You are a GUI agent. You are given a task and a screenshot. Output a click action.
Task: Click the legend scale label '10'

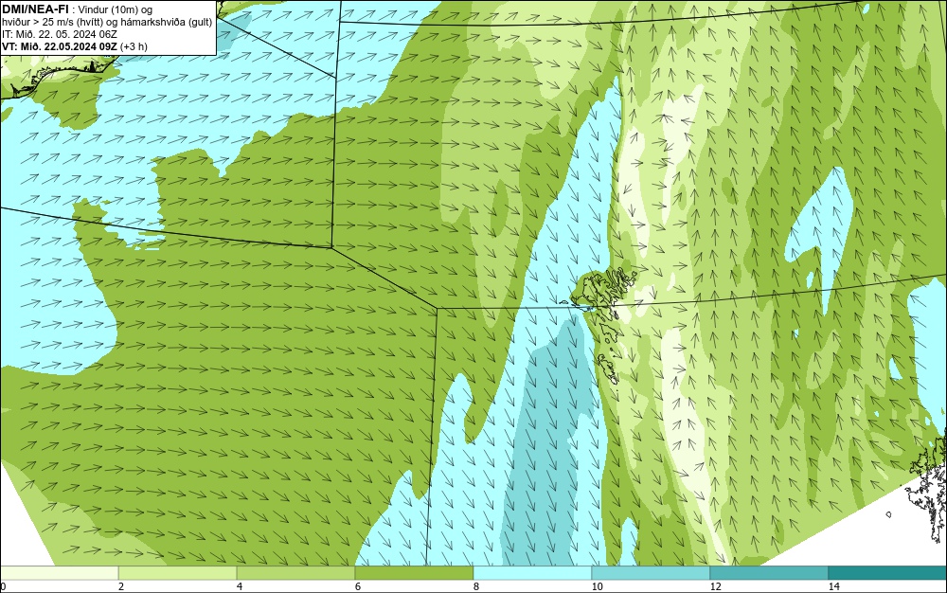pos(597,586)
